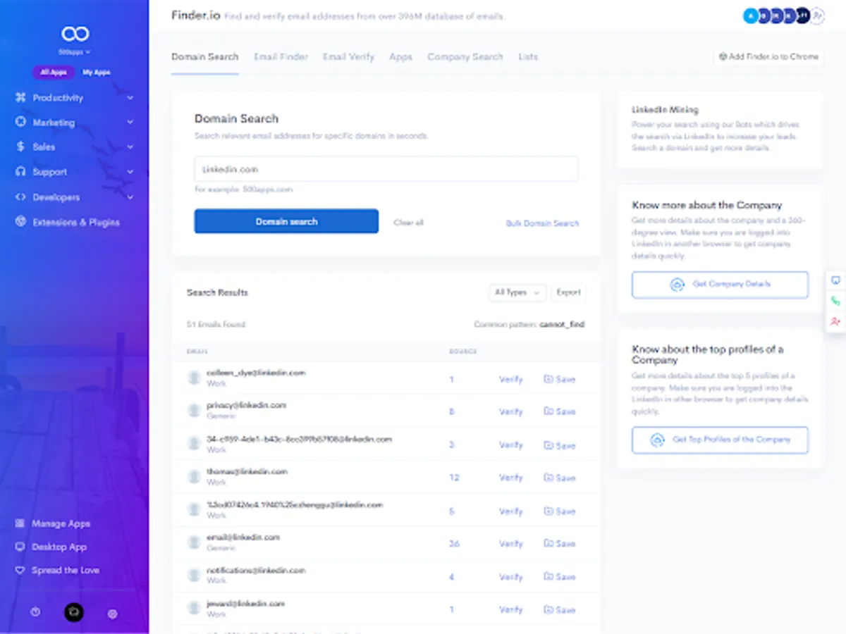Open settings gear at sidebar bottom

112,614
